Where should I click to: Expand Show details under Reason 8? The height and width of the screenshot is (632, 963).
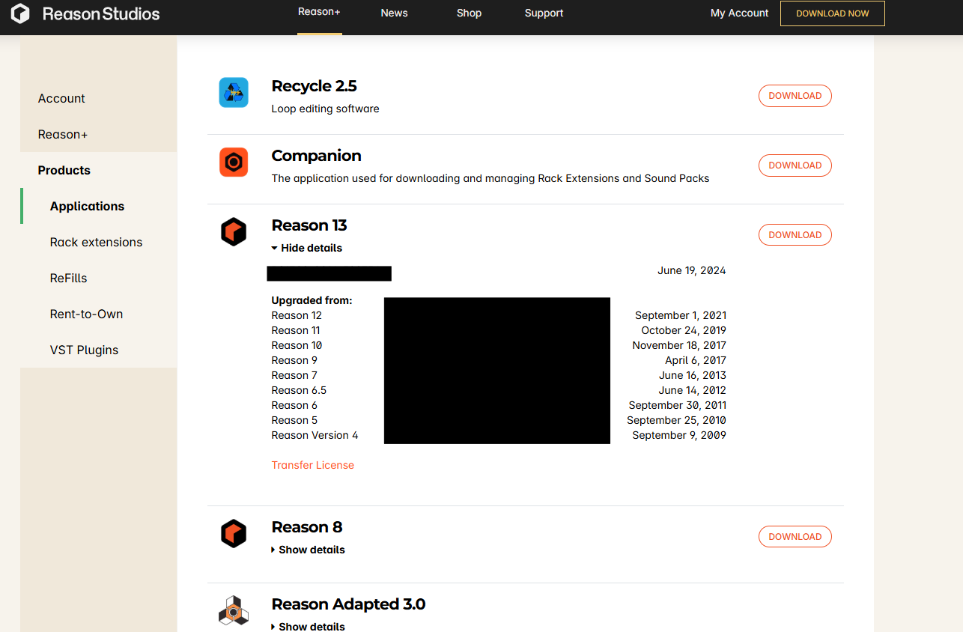(x=309, y=550)
